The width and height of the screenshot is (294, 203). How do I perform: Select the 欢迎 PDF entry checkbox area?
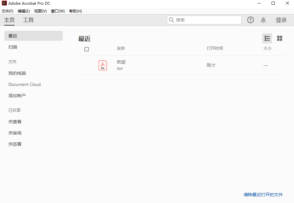tap(87, 65)
